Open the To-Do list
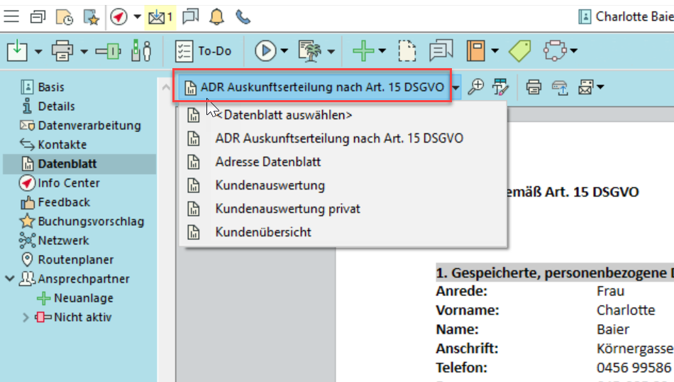 coord(204,50)
